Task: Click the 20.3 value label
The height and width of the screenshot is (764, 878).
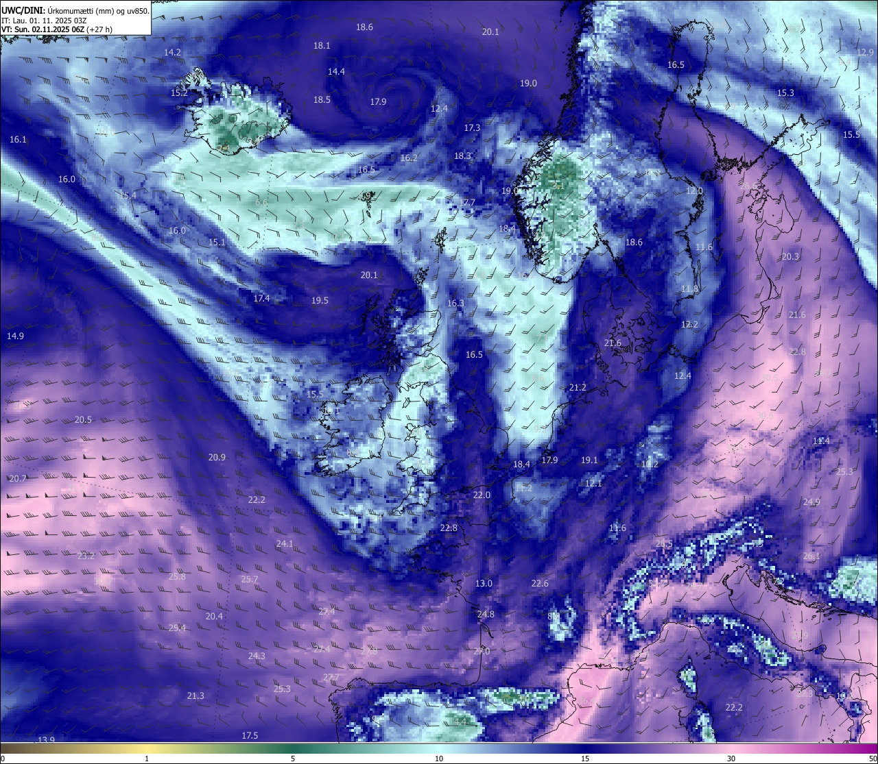Action: (790, 256)
